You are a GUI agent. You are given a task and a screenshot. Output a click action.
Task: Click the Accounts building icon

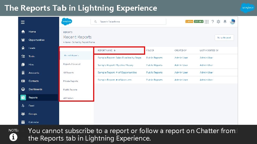click(x=23, y=73)
